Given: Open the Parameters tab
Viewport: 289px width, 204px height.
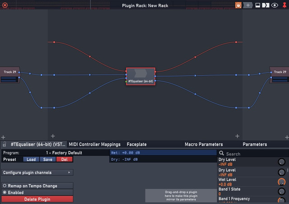Looking at the screenshot, I should coord(255,144).
